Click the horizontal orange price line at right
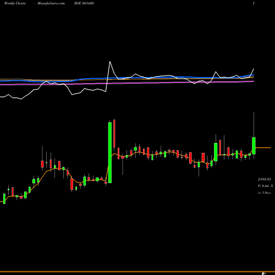This screenshot has width=275, height=275. [263, 147]
